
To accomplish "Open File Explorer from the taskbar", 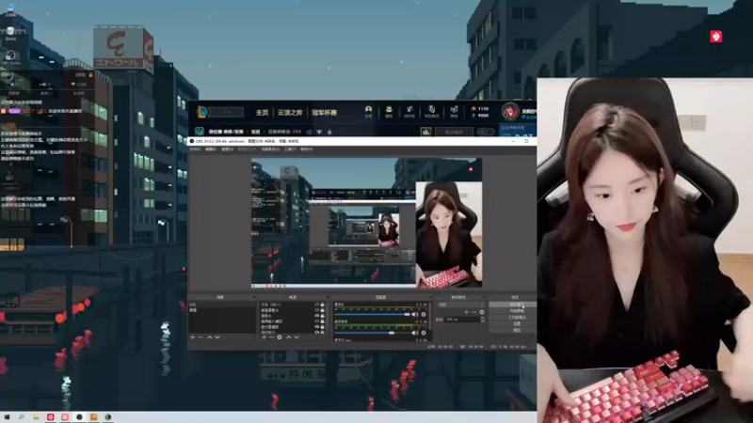I will click(36, 417).
